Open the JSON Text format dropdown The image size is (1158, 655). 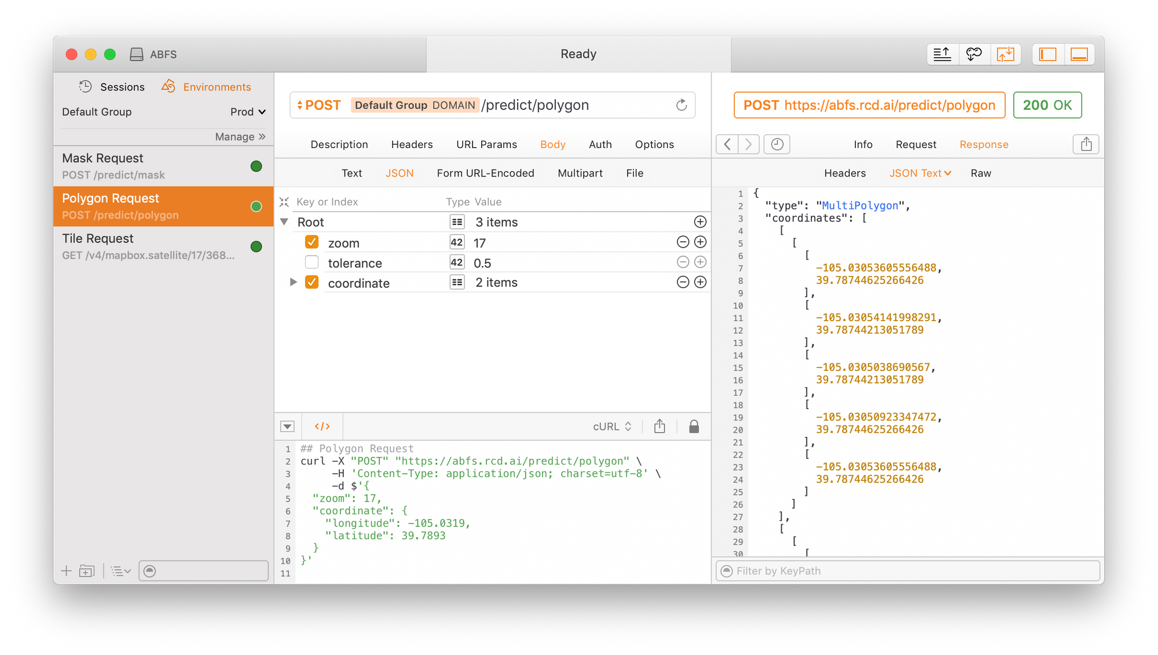pyautogui.click(x=919, y=172)
